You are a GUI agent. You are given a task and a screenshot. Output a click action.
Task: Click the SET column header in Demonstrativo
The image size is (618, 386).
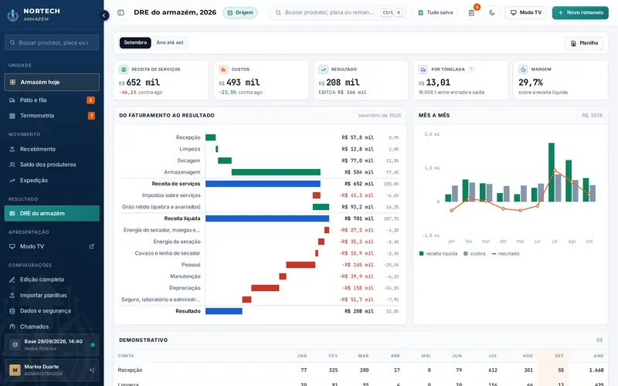click(x=559, y=356)
